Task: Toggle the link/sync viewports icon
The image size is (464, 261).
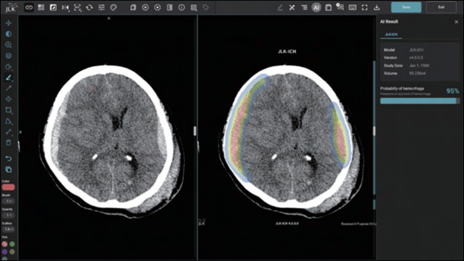Action: (29, 7)
